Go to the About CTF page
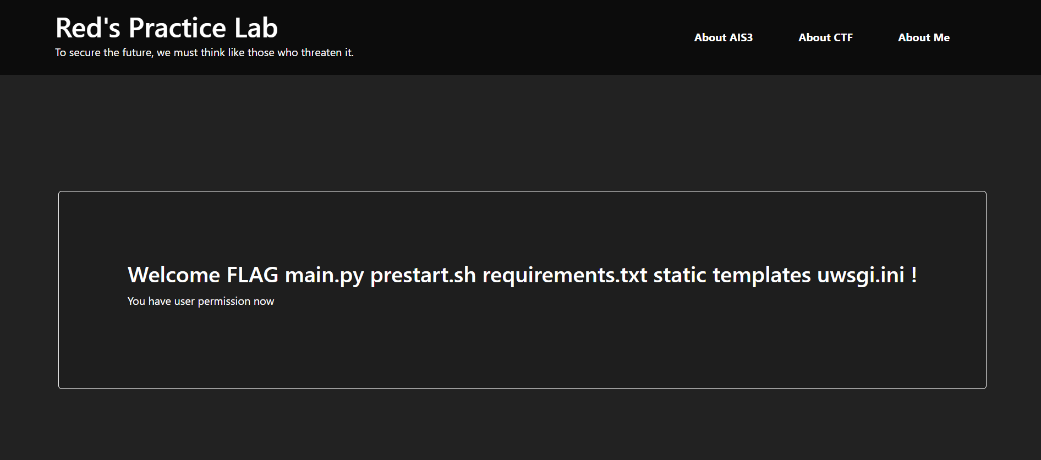Image resolution: width=1041 pixels, height=460 pixels. 825,37
